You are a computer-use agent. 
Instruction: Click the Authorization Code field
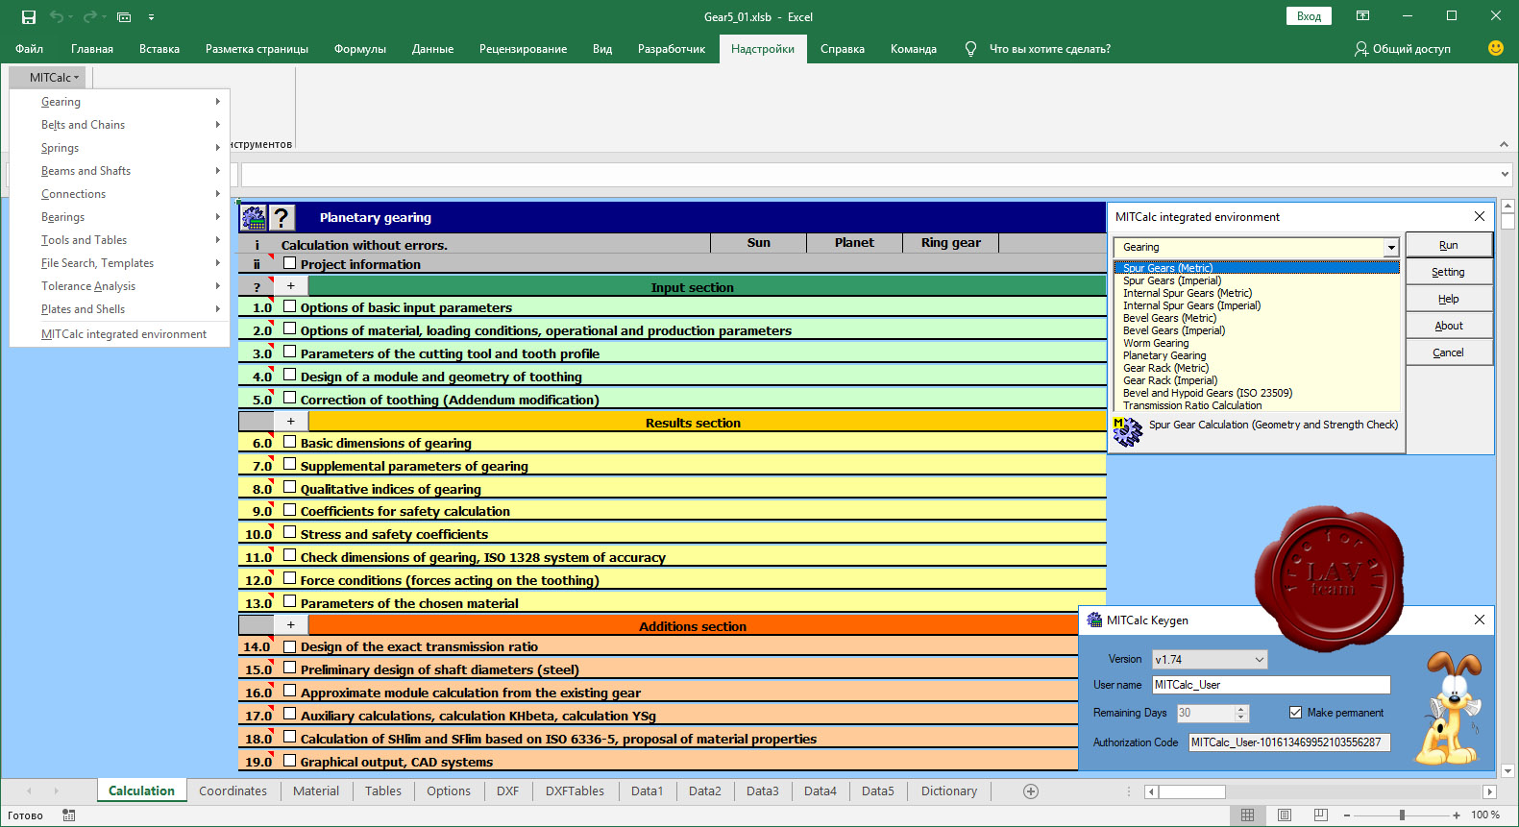[x=1289, y=742]
